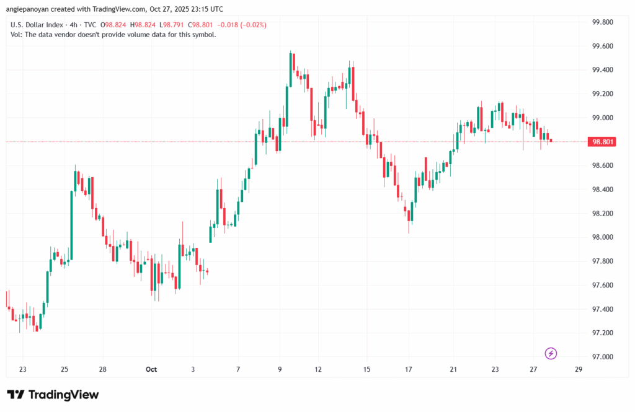Screen dimensions: 635x412
Task: Click the author name angiepanoyan in the header
Action: (x=29, y=9)
